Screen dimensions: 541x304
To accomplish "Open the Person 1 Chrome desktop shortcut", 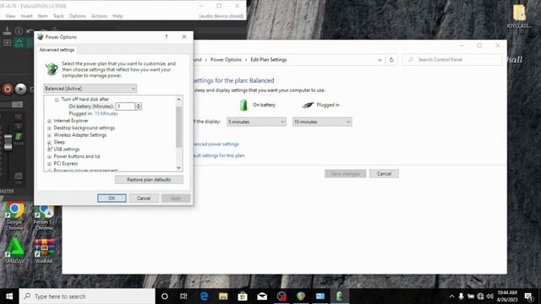I will tap(44, 217).
